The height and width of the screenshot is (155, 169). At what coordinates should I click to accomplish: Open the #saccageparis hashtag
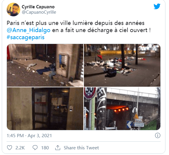(x=26, y=37)
